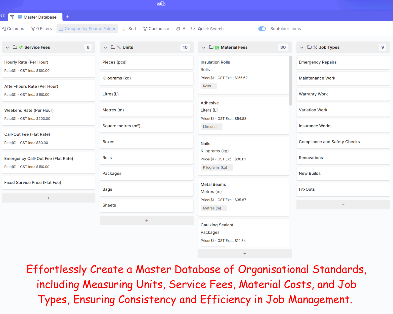Image resolution: width=393 pixels, height=314 pixels.
Task: Click Grouped by Source Folder button
Action: (x=87, y=29)
